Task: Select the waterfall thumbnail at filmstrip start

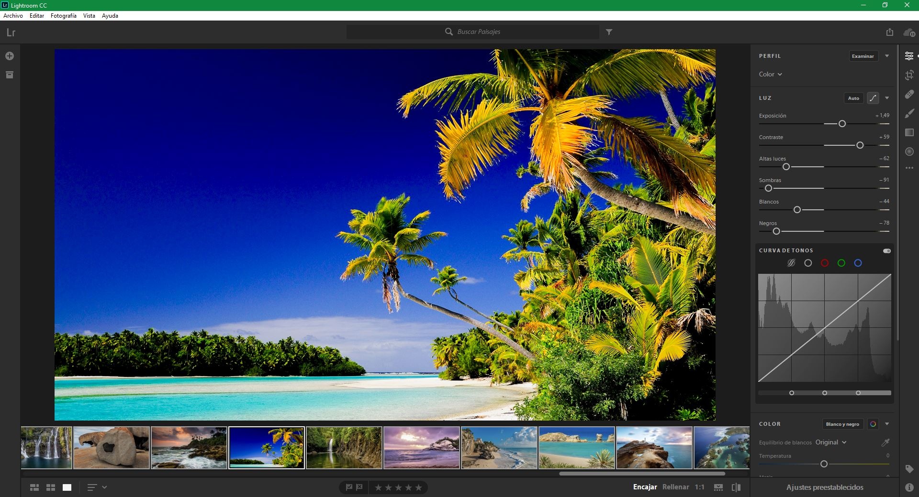Action: coord(46,448)
